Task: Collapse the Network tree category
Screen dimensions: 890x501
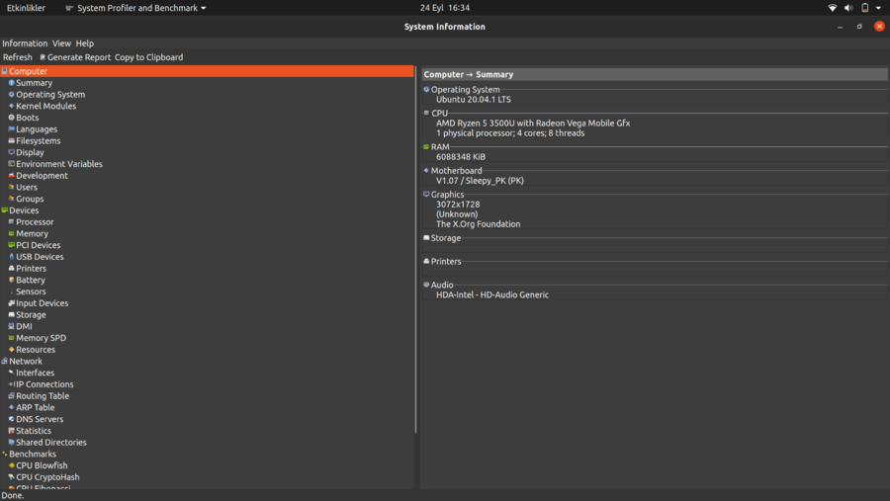Action: coord(4,362)
